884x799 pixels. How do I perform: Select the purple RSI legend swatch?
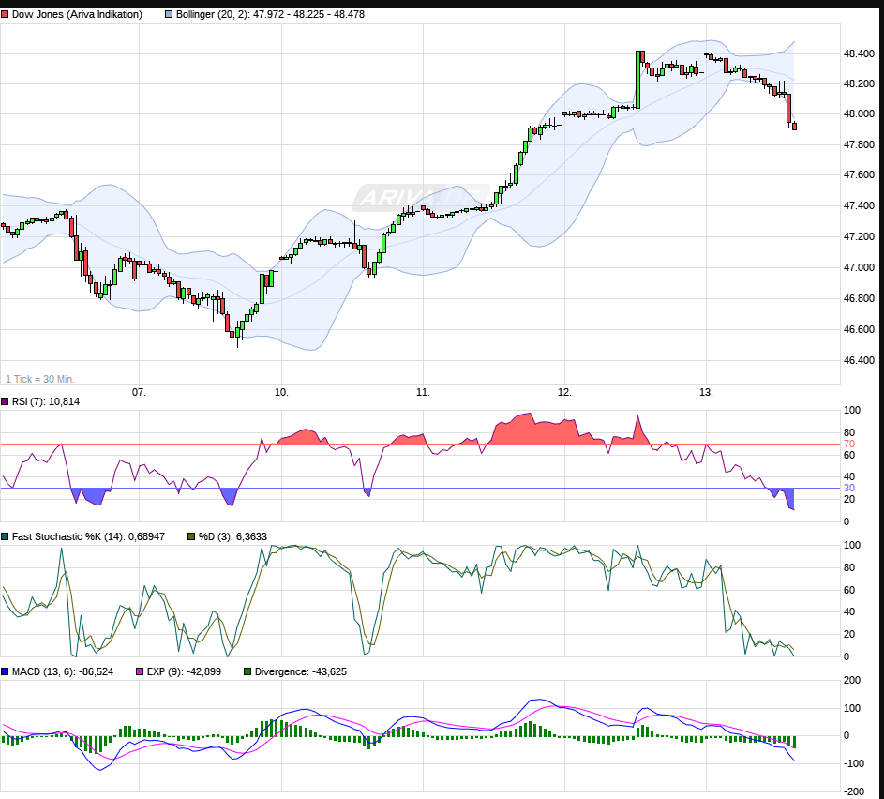pyautogui.click(x=6, y=401)
